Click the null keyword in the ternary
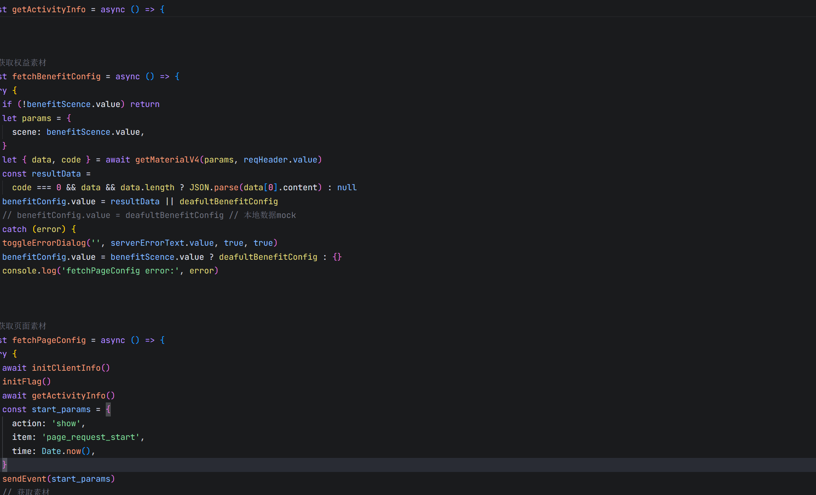The image size is (816, 495). (x=346, y=187)
